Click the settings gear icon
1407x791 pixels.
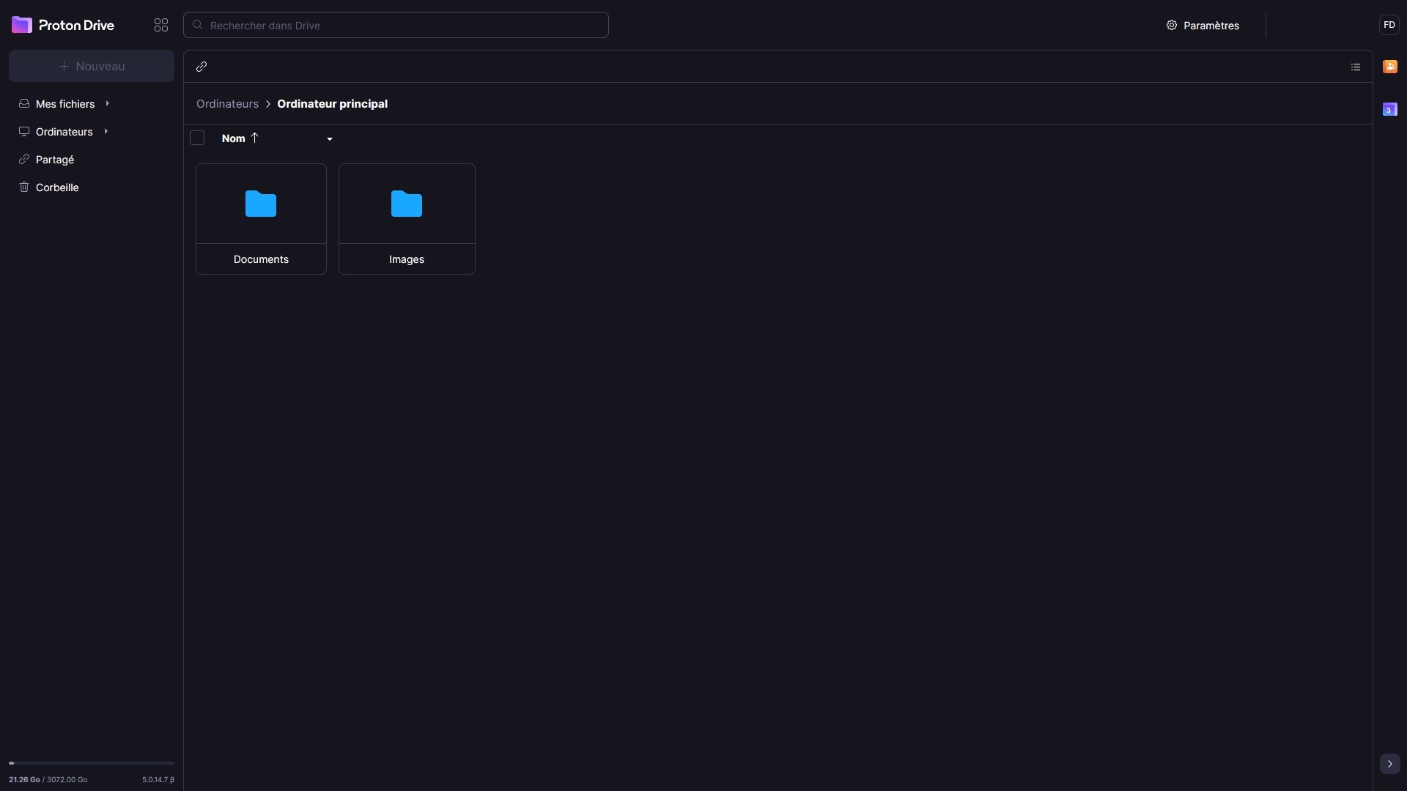point(1171,25)
